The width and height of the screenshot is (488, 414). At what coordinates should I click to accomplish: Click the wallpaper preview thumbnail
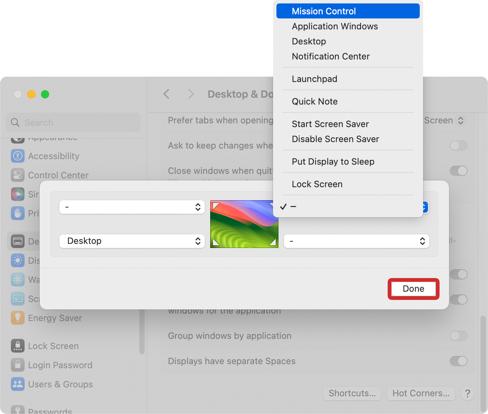[x=244, y=224]
